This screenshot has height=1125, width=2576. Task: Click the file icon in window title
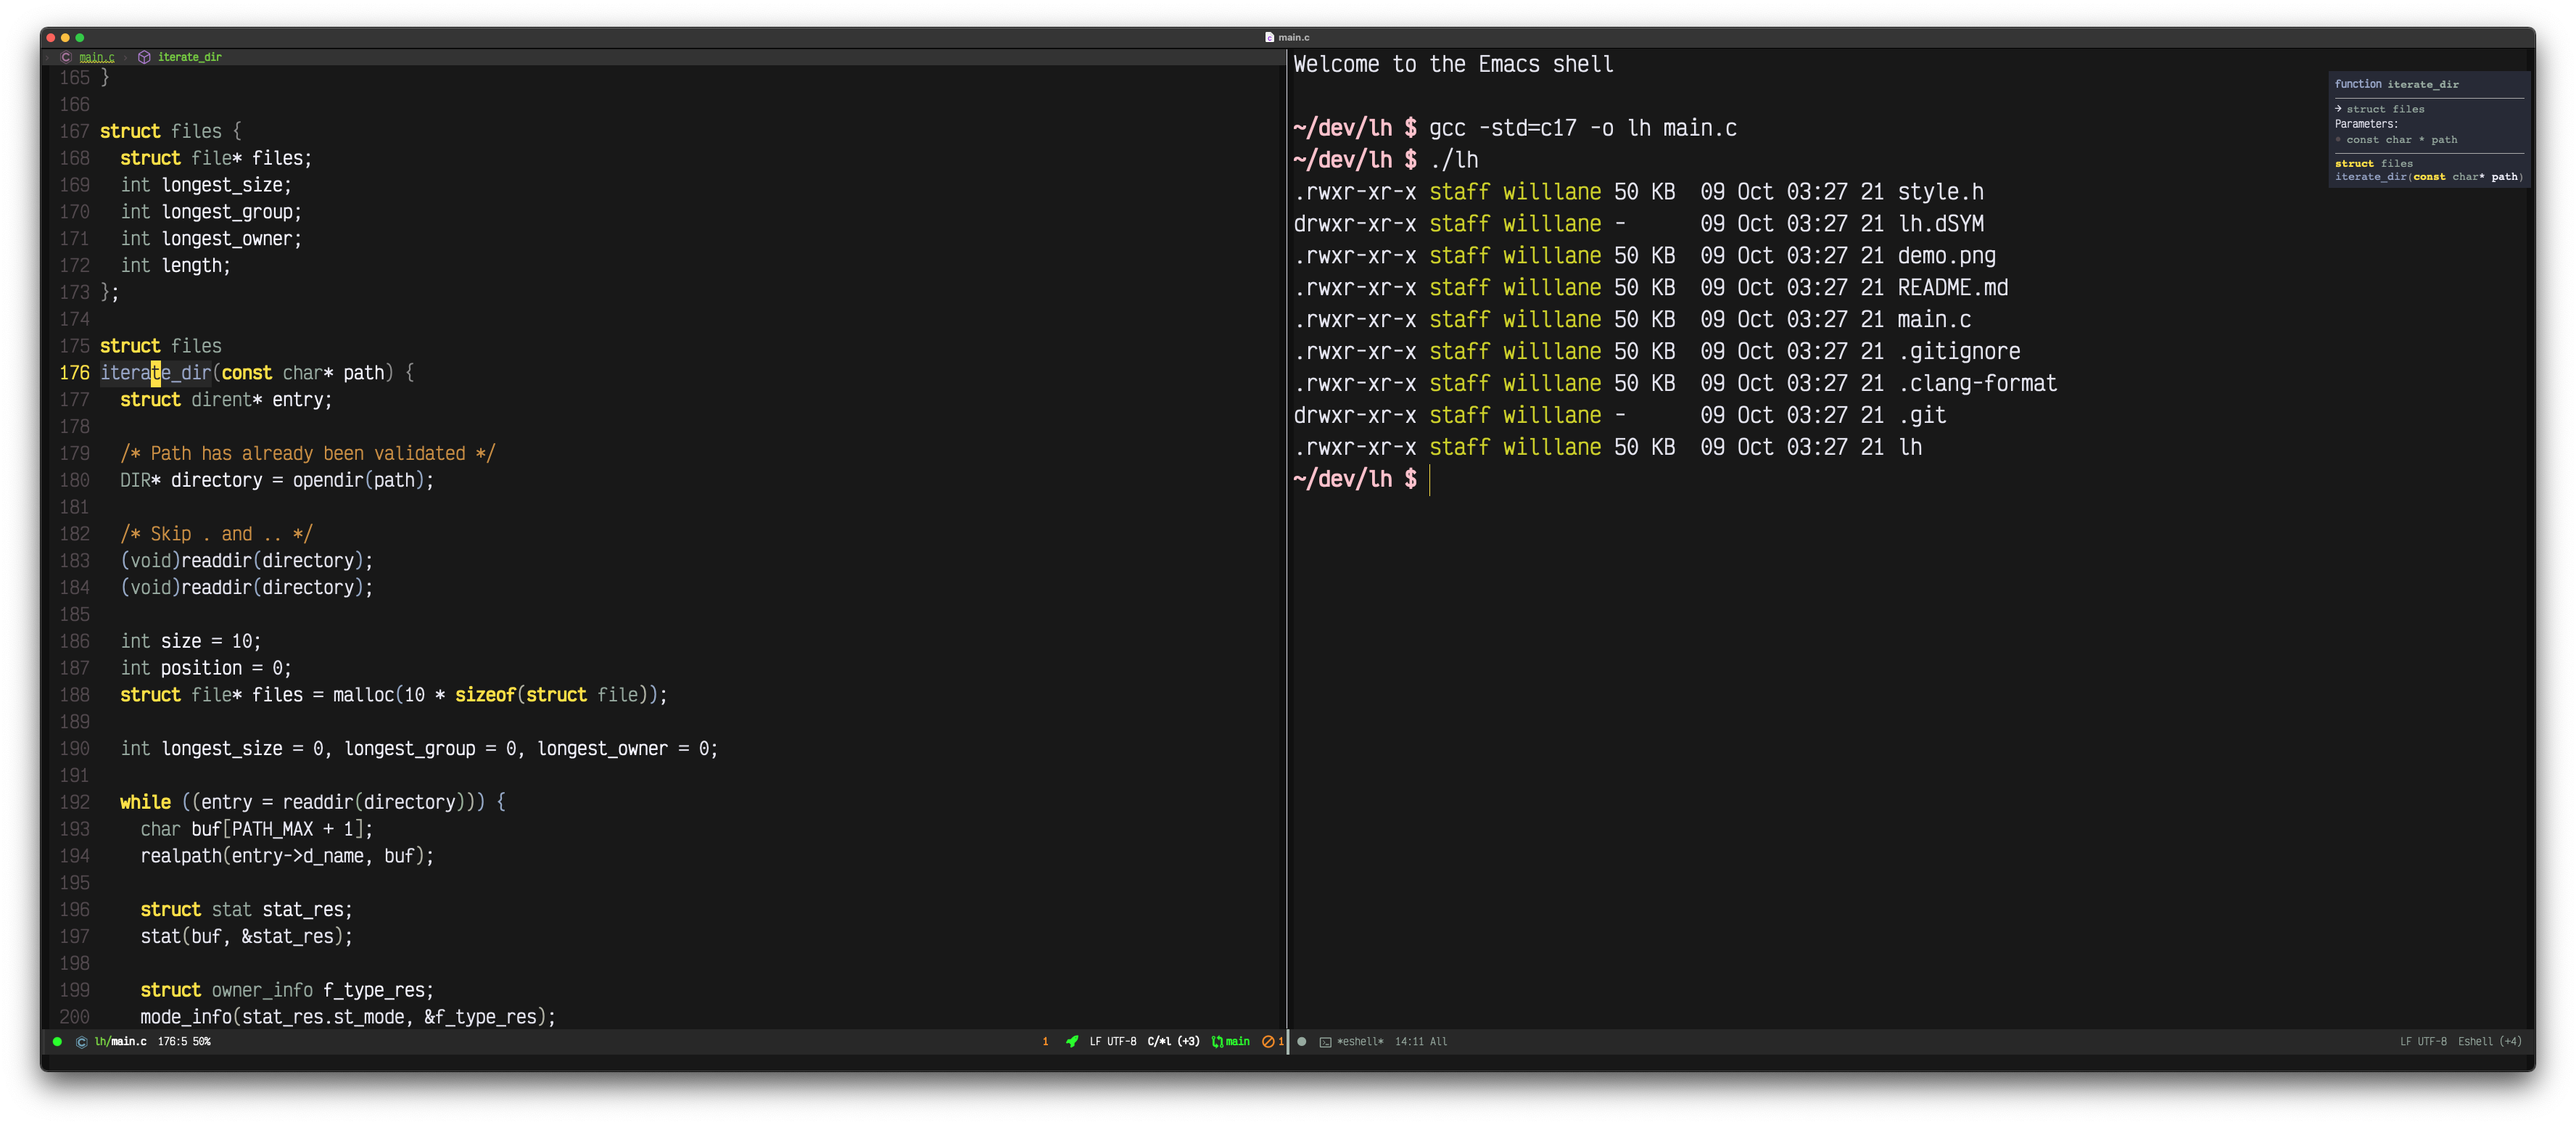coord(1269,37)
